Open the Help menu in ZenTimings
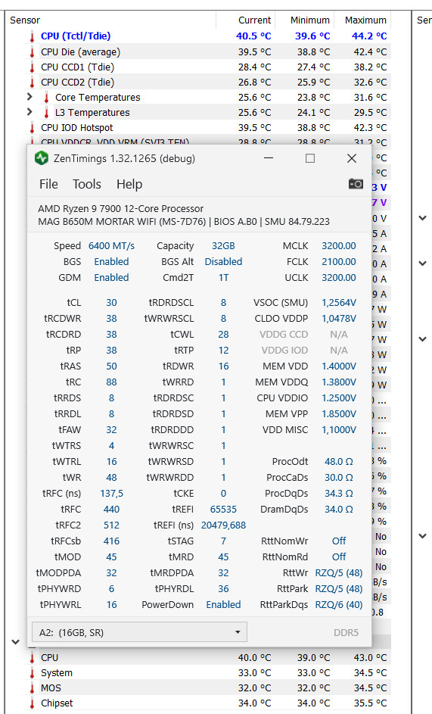The image size is (432, 714). point(129,184)
